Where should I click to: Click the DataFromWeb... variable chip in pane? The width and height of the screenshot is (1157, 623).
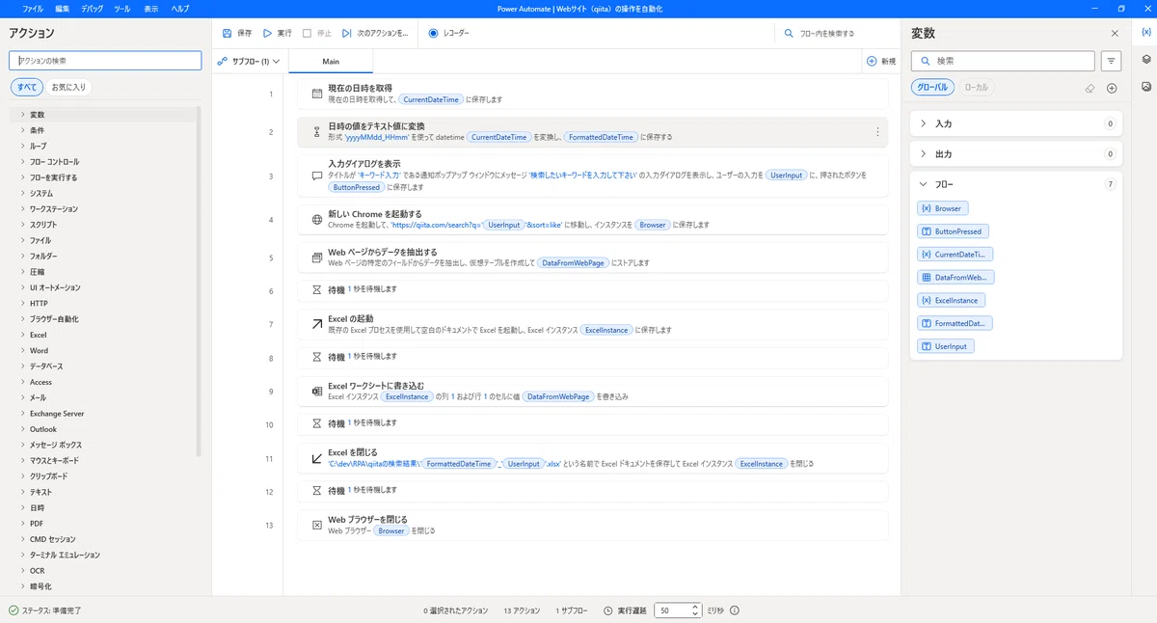point(955,277)
